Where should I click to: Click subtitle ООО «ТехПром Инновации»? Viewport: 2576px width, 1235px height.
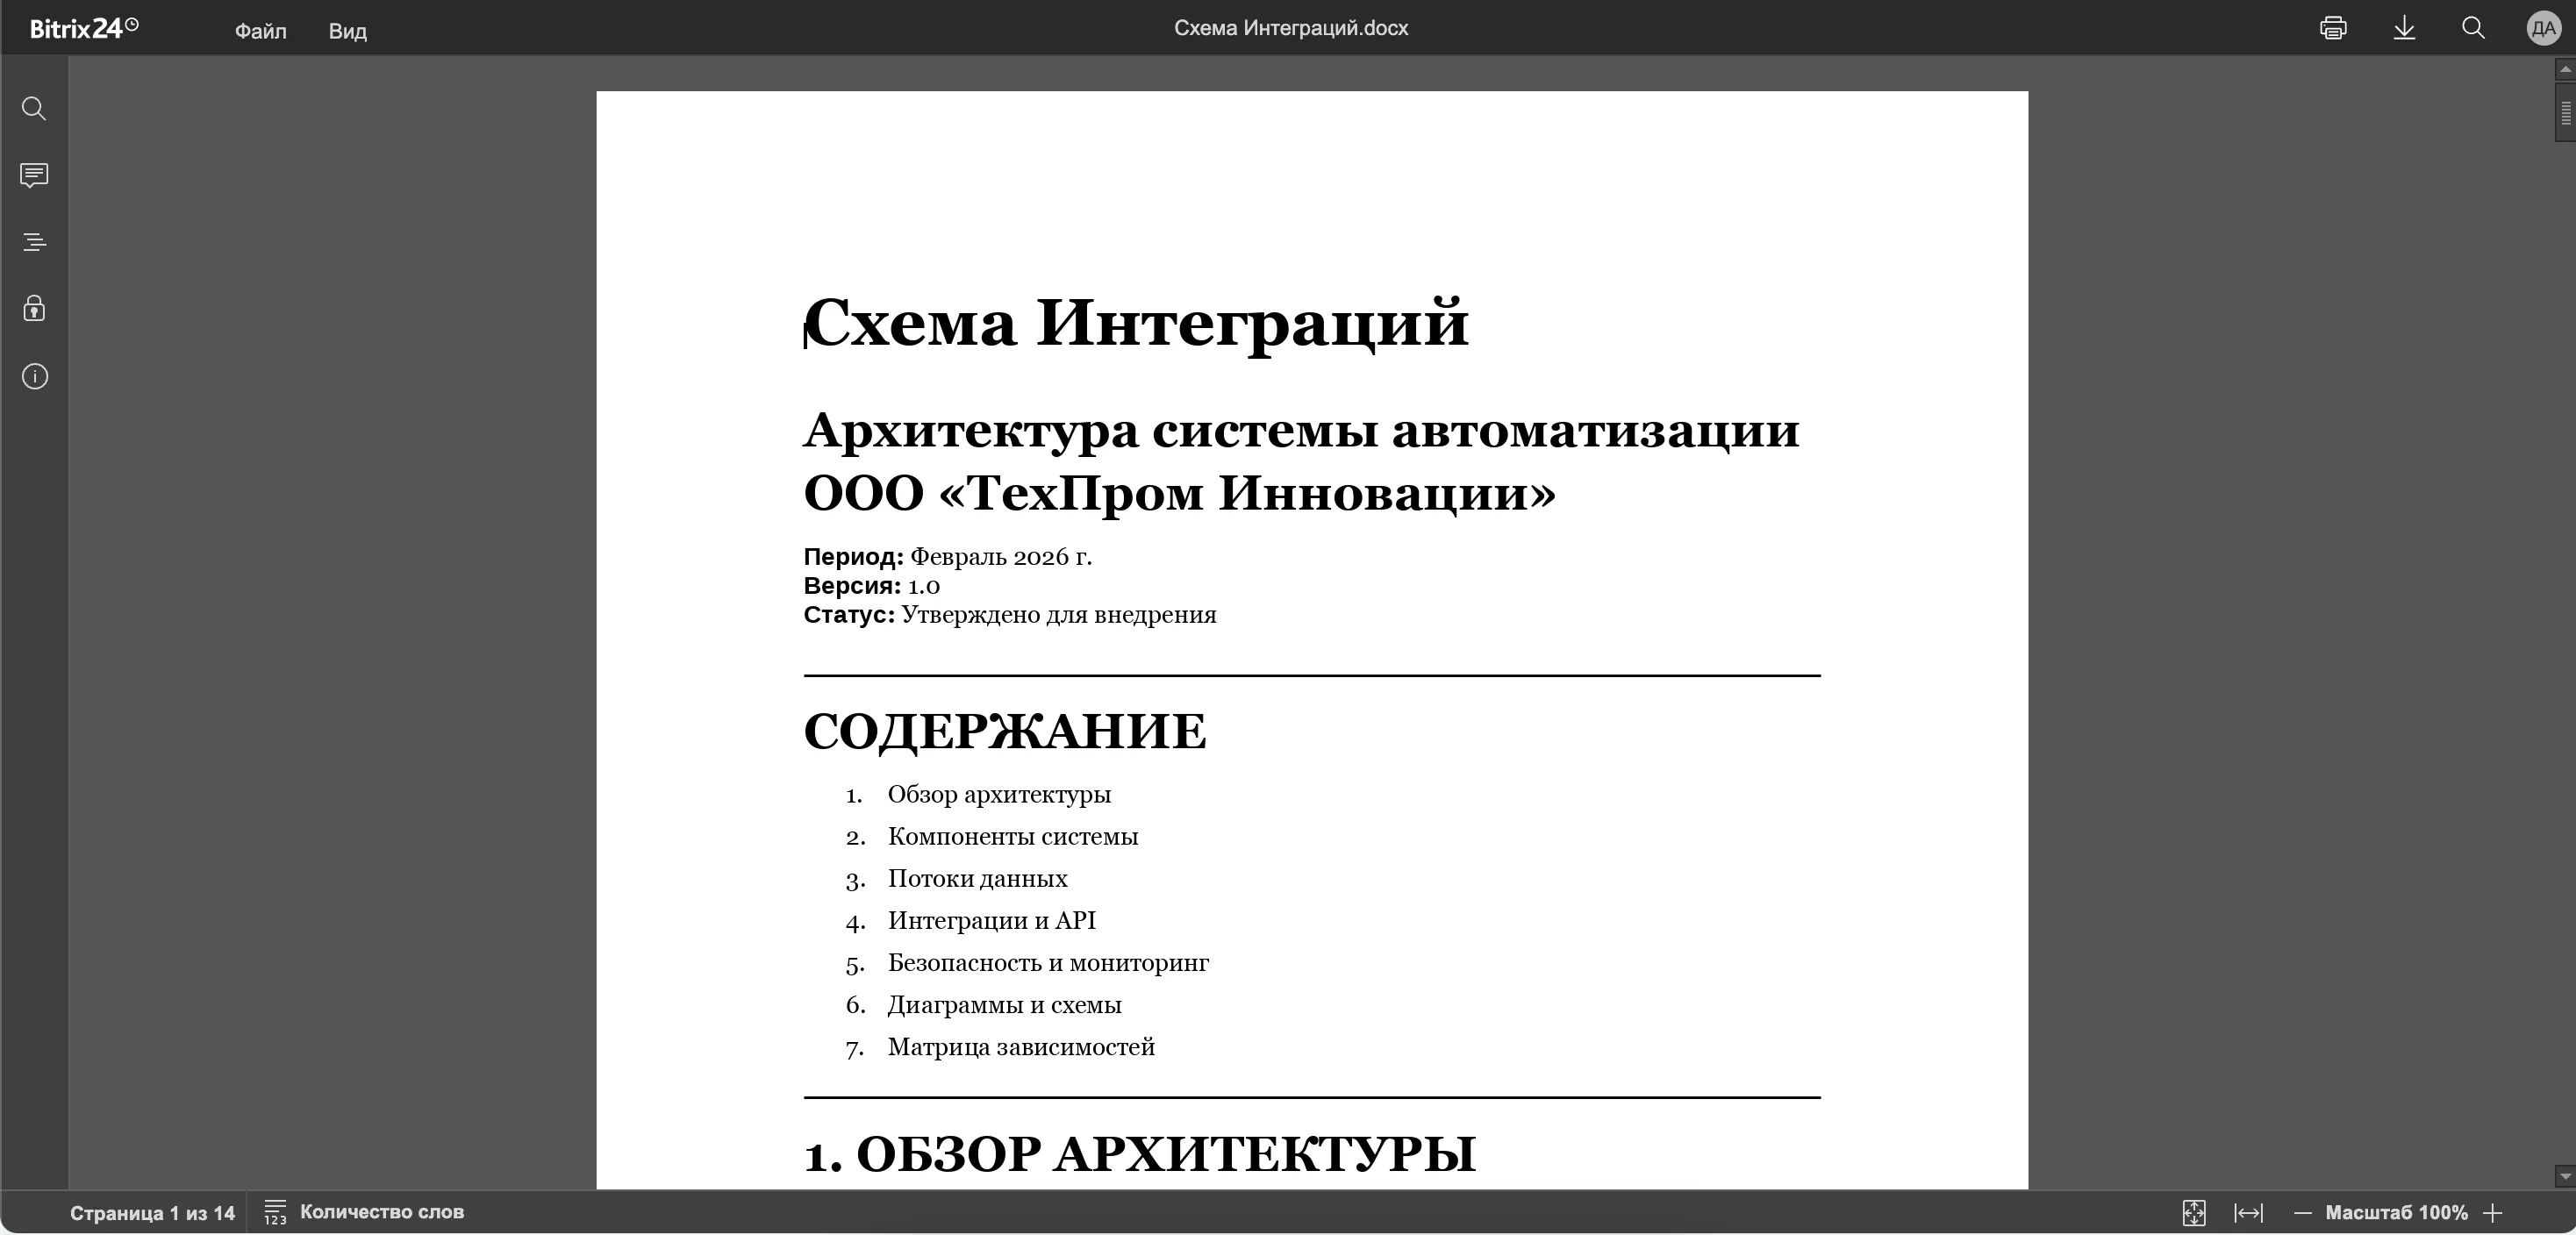(x=1180, y=493)
